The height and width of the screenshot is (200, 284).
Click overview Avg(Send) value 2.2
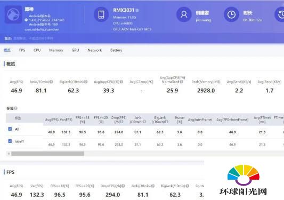pyautogui.click(x=239, y=91)
